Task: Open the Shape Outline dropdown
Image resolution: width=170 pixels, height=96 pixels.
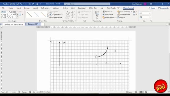Action: tap(56, 15)
